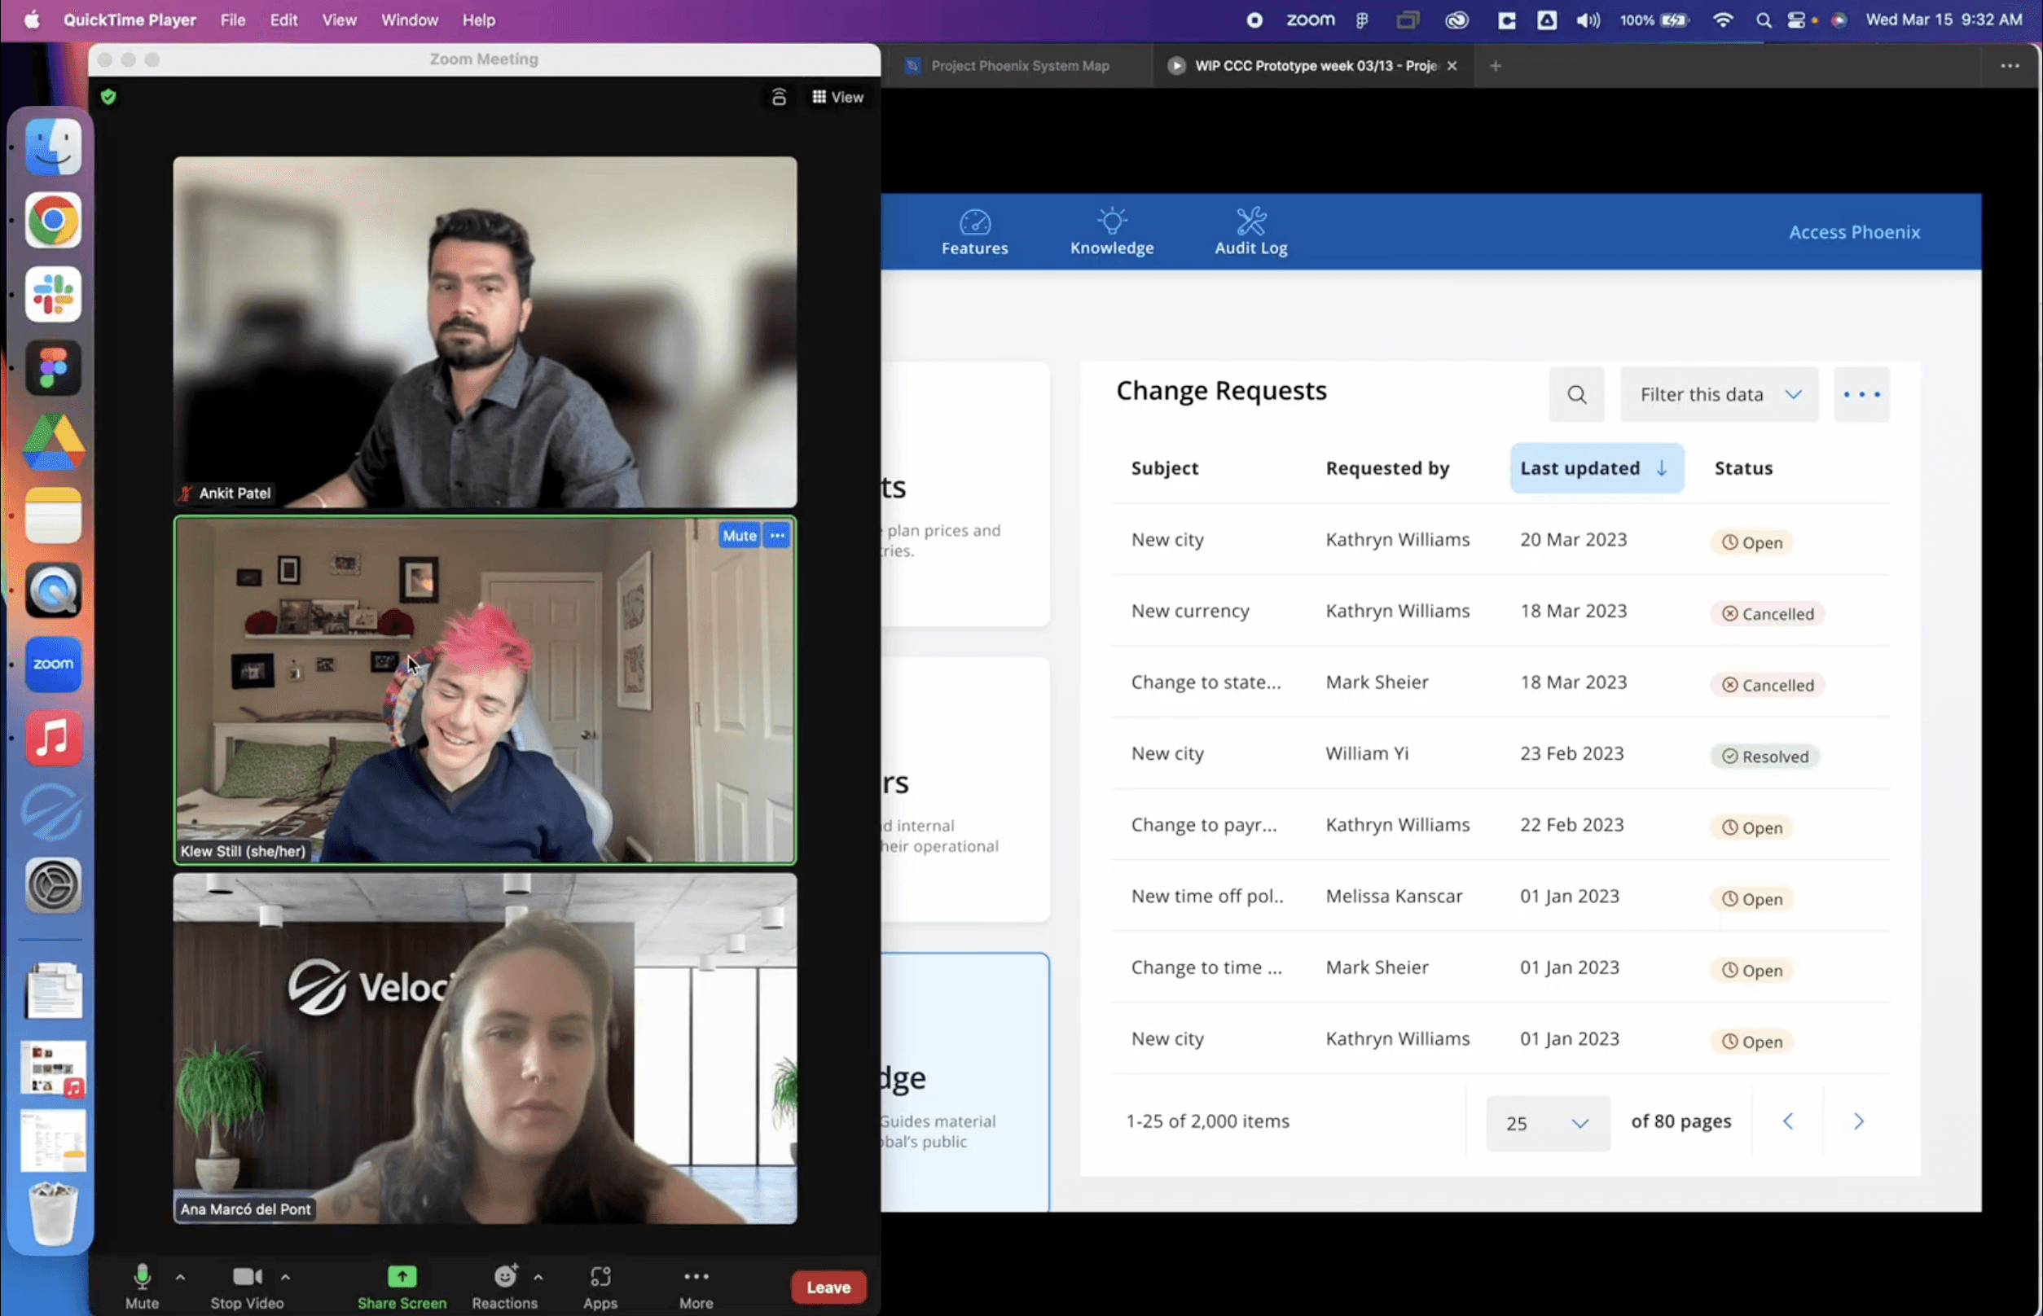
Task: Toggle the Zoom microphone Mute control
Action: click(x=142, y=1276)
